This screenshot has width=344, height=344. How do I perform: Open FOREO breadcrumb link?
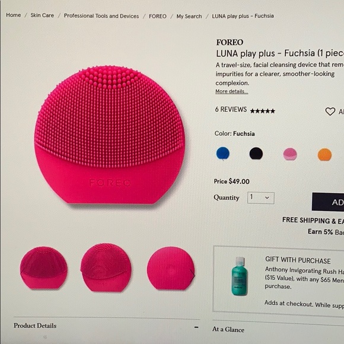158,16
